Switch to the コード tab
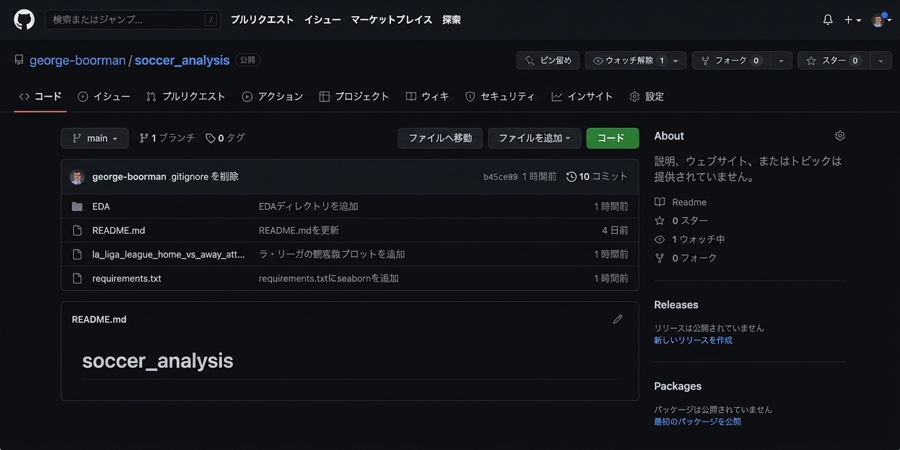The image size is (900, 450). [41, 96]
